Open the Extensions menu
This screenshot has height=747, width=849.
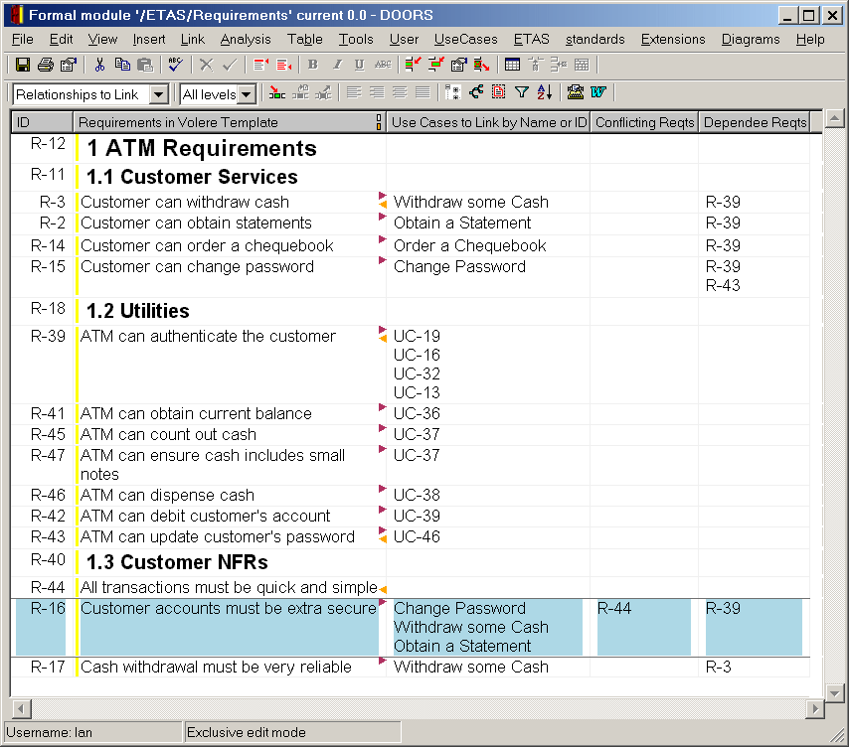coord(673,40)
